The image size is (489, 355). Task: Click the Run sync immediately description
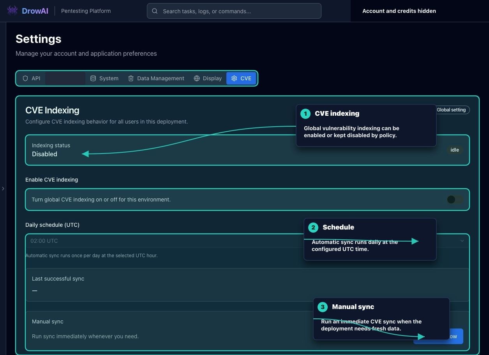tap(85, 336)
